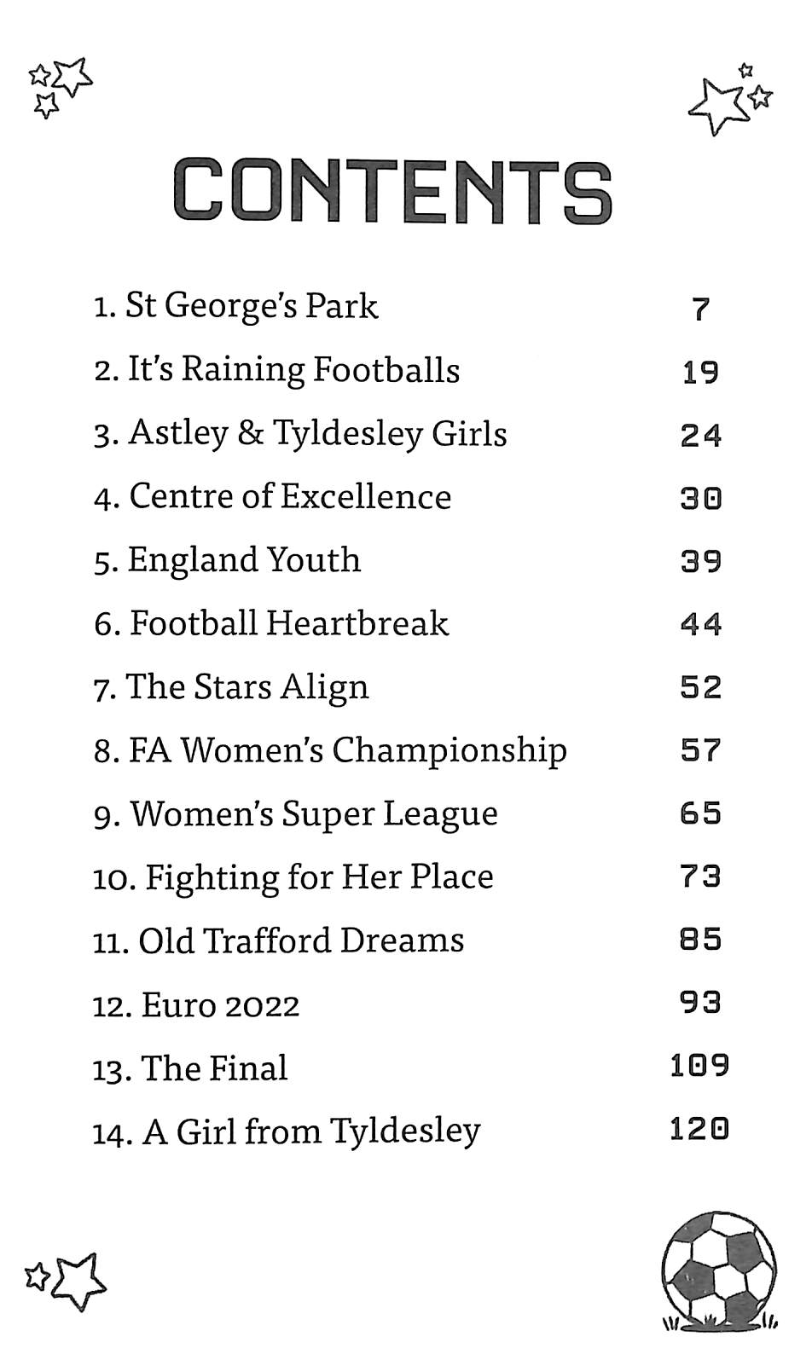Open The Stars Align chapter
This screenshot has height=1354, width=812.
click(231, 687)
